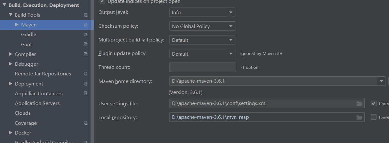Image resolution: width=389 pixels, height=143 pixels.
Task: Select Application Servers in settings tree
Action: [37, 103]
